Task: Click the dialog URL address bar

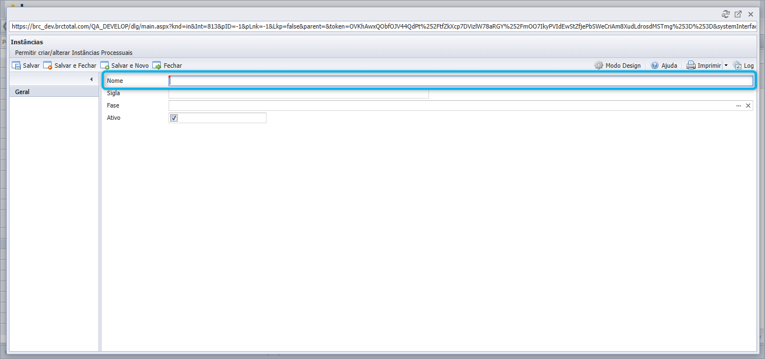Action: (x=383, y=26)
